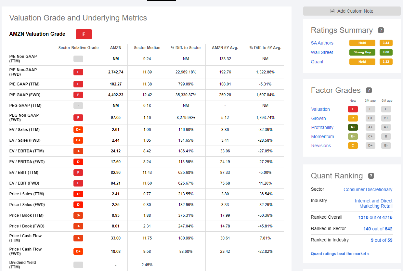
Task: Click the D- grade for Price / Book (FWD)
Action: click(78, 226)
